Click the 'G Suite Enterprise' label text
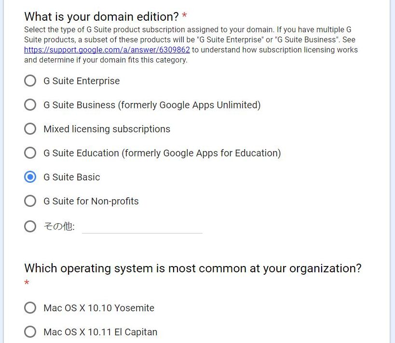This screenshot has width=395, height=343. (x=82, y=81)
